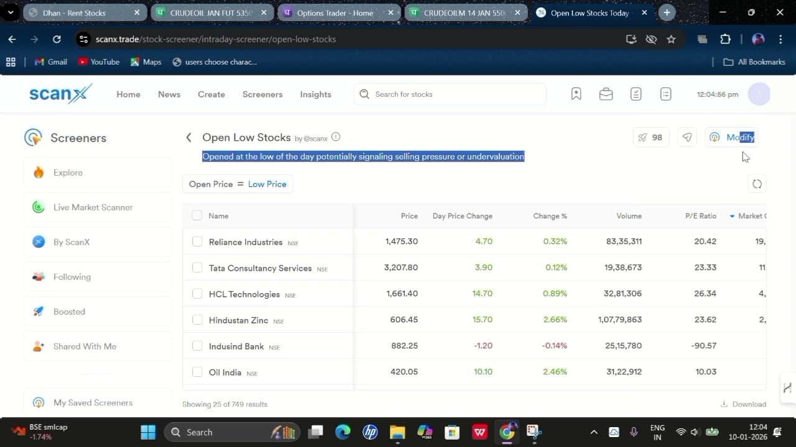Open Insights in ScanX navigation
The image size is (796, 447).
(x=315, y=94)
